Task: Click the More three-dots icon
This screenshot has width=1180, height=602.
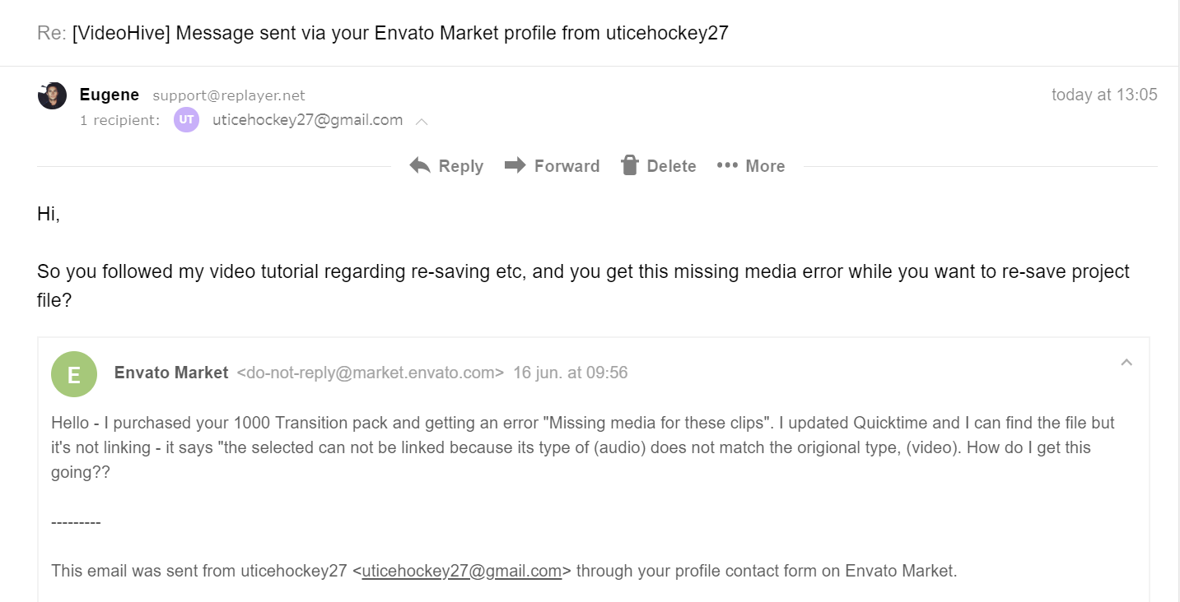Action: pos(727,165)
